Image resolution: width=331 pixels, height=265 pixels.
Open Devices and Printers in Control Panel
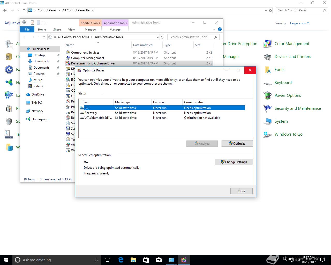pos(287,57)
